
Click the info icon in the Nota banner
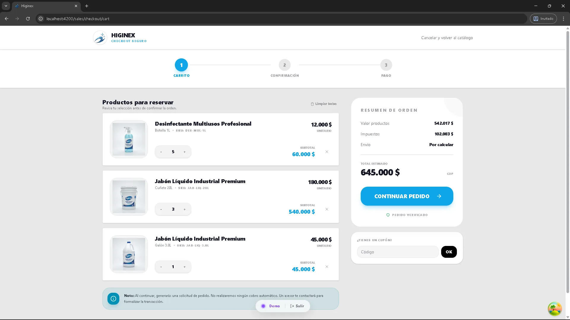coord(113,299)
